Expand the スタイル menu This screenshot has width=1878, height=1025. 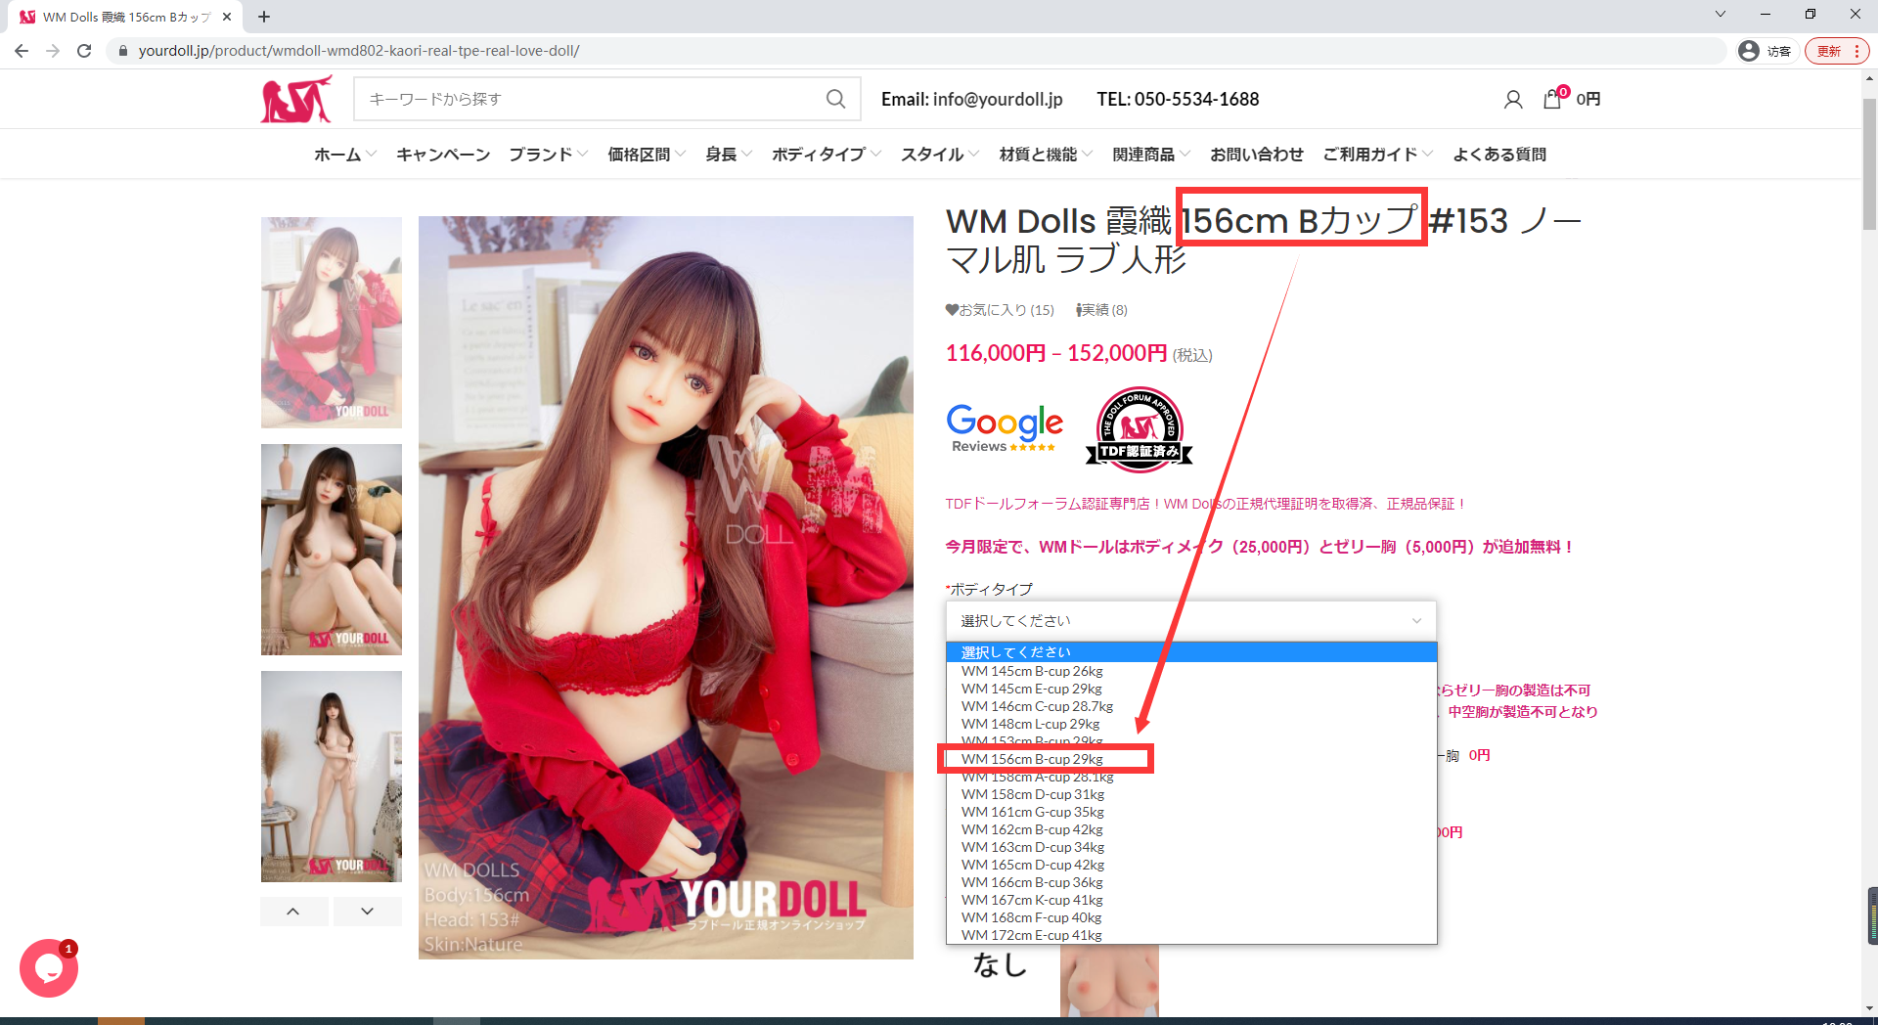(940, 155)
